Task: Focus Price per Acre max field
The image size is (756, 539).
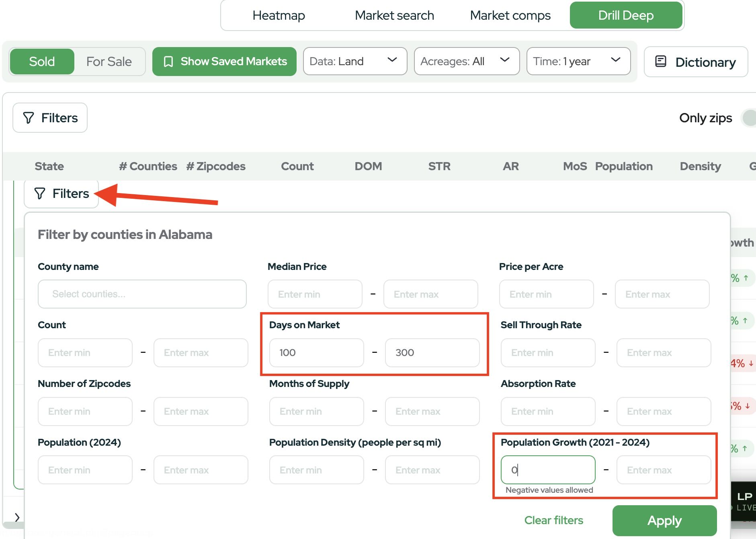Action: 662,294
